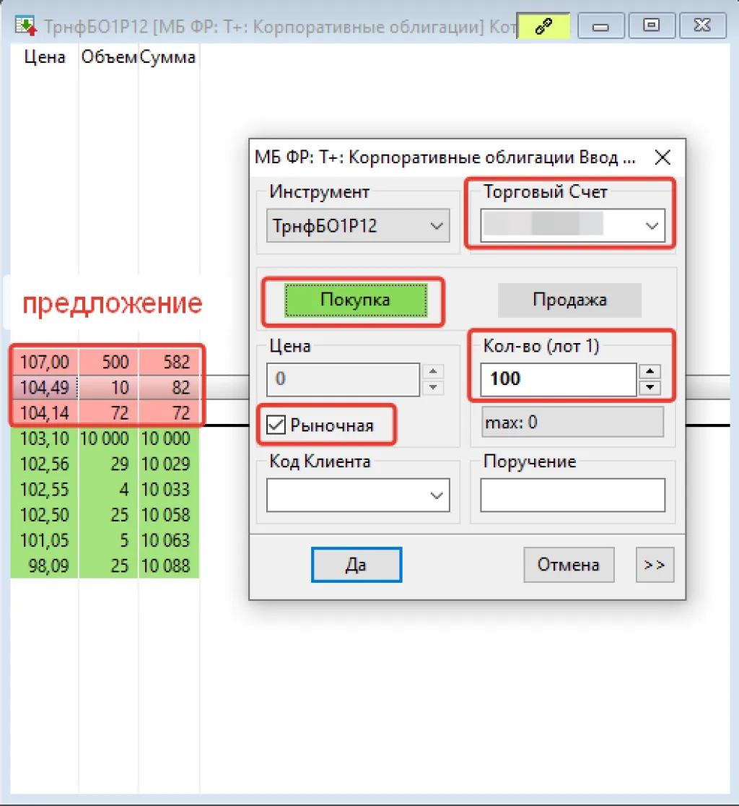
Task: Select the Покупка buy button
Action: point(355,300)
